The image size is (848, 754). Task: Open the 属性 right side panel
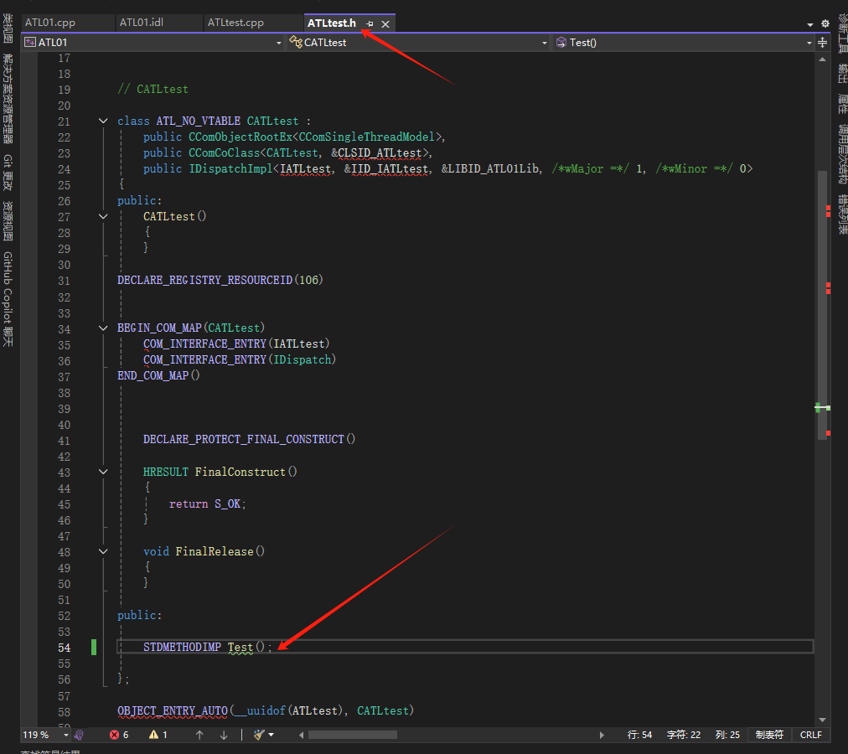(x=843, y=103)
